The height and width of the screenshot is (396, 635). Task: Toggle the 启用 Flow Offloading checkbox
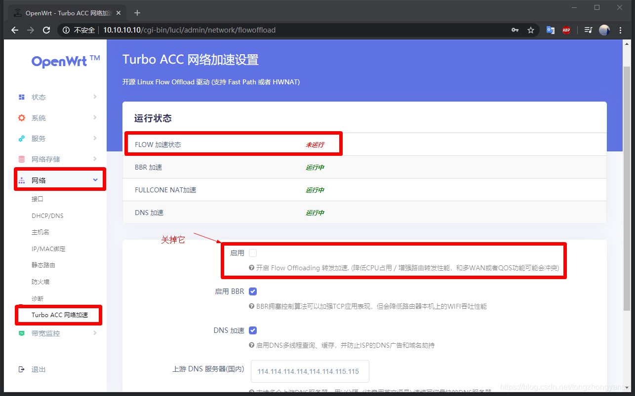click(253, 253)
